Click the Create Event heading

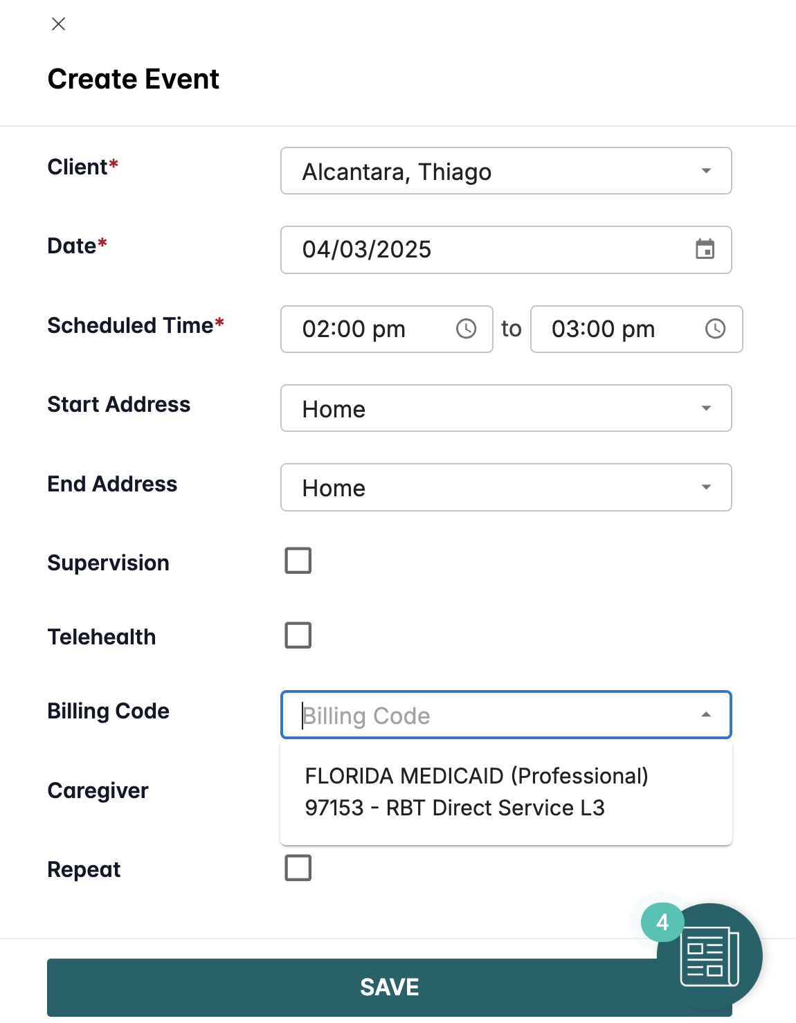pos(134,79)
